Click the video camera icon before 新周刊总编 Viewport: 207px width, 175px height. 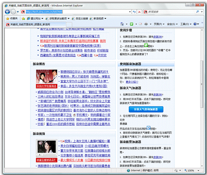pos(42,46)
